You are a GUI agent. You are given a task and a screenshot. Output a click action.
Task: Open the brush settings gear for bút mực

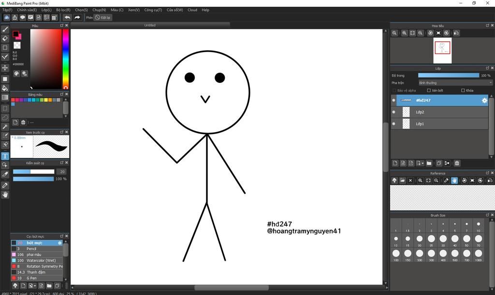59,243
